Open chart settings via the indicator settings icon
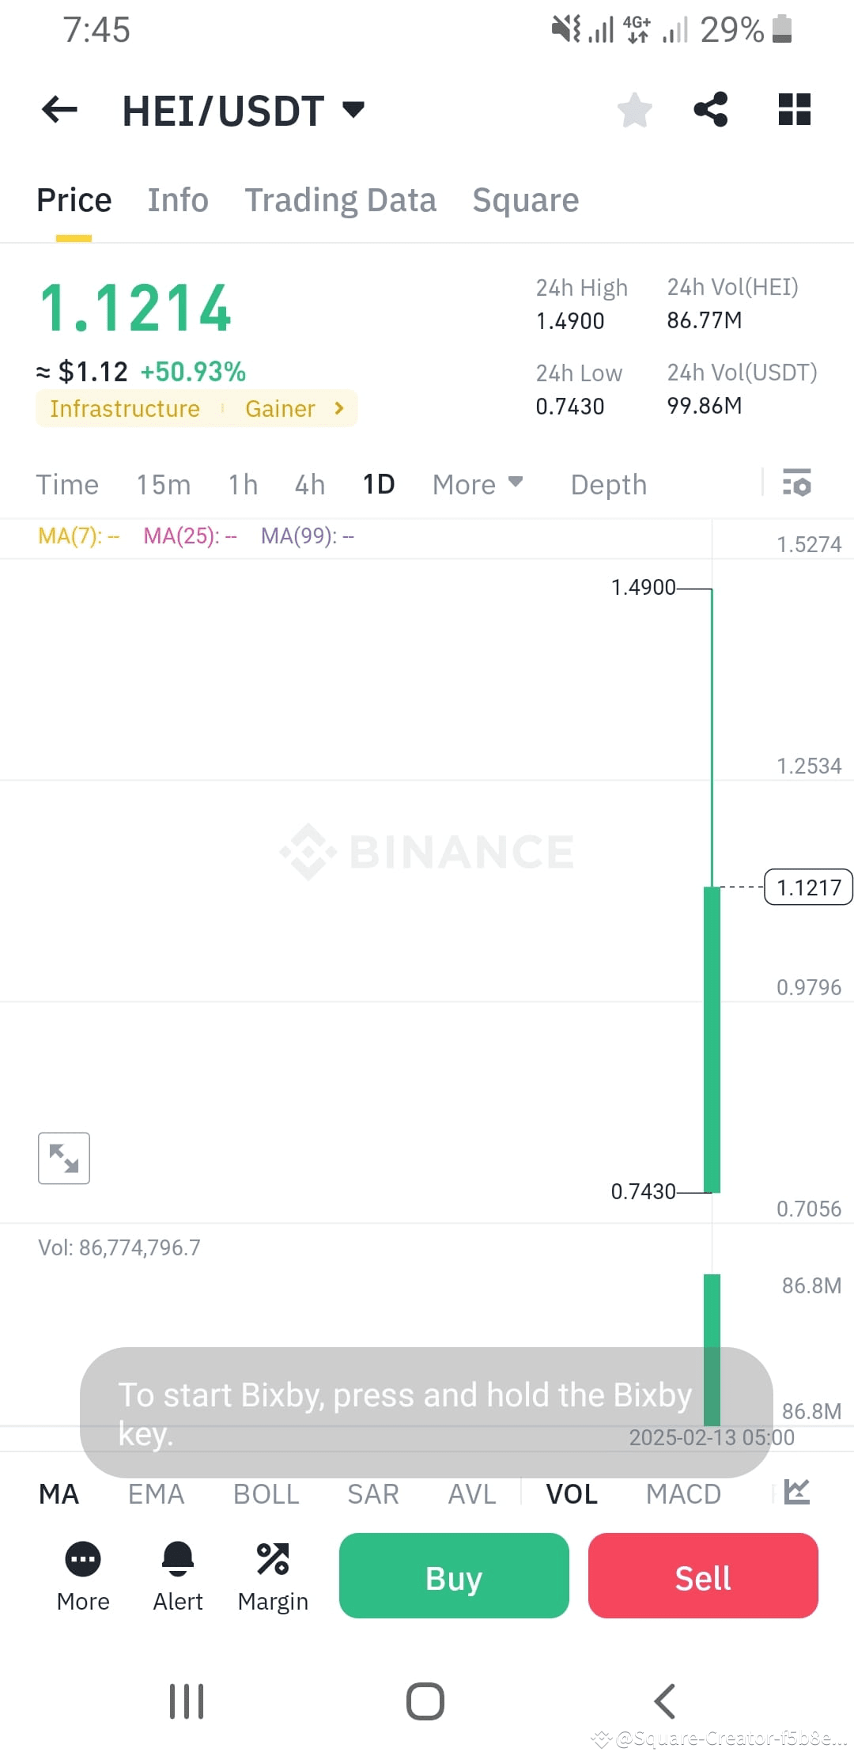The image size is (854, 1756). click(x=798, y=483)
